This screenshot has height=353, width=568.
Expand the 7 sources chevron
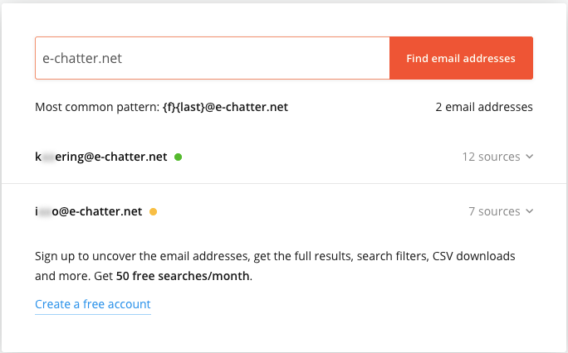coord(530,211)
